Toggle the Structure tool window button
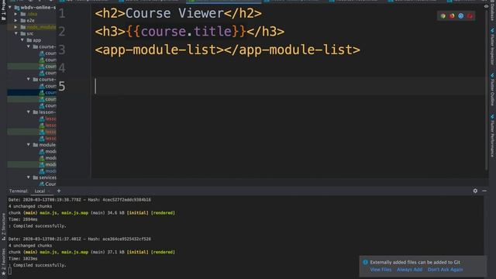The height and width of the screenshot is (279, 496). click(x=3, y=227)
